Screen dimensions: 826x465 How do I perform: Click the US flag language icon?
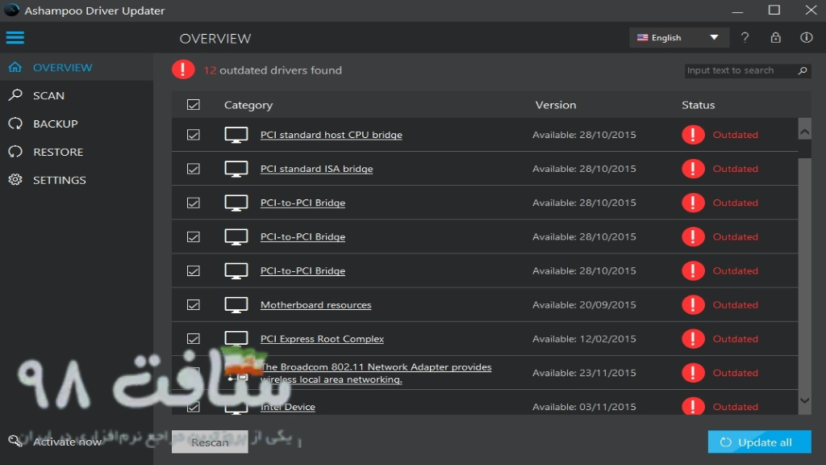[x=642, y=37]
